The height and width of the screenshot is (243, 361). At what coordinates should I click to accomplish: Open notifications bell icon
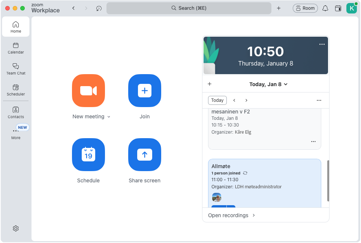pos(325,8)
